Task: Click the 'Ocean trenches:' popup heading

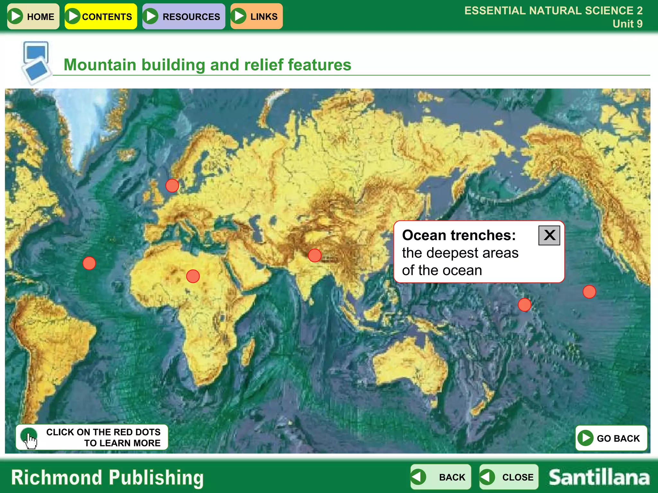Action: tap(459, 235)
